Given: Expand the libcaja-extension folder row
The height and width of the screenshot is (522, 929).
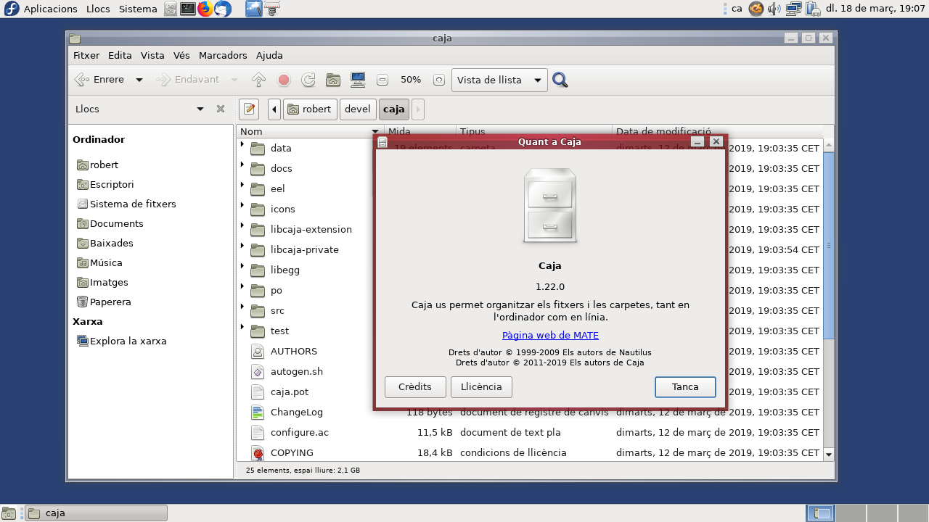Looking at the screenshot, I should (242, 225).
